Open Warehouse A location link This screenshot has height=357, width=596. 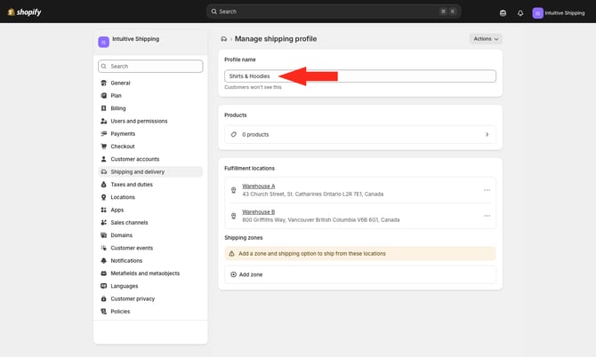coord(259,186)
